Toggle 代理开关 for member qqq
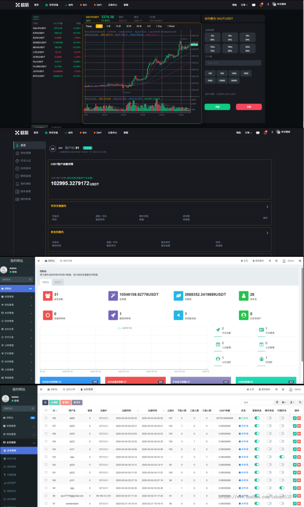Viewport: 304px width, 507px height. point(282,488)
